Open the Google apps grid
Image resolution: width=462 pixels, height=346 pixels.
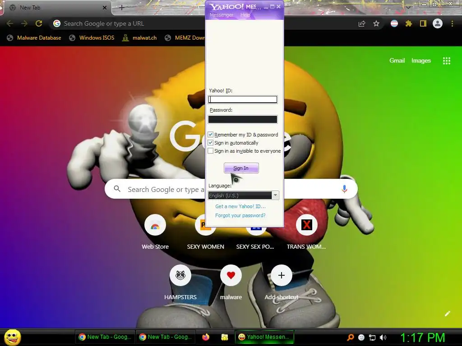pos(446,61)
